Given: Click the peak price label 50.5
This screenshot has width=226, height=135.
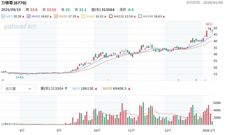Looking at the screenshot, I should point(209,24).
